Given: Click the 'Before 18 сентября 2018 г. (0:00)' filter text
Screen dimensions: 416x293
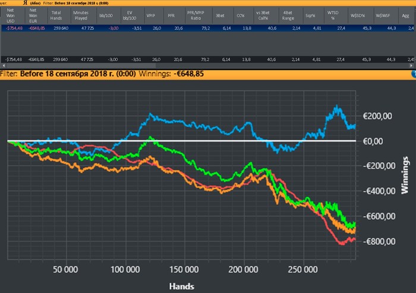Looking at the screenshot, I should 78,74.
